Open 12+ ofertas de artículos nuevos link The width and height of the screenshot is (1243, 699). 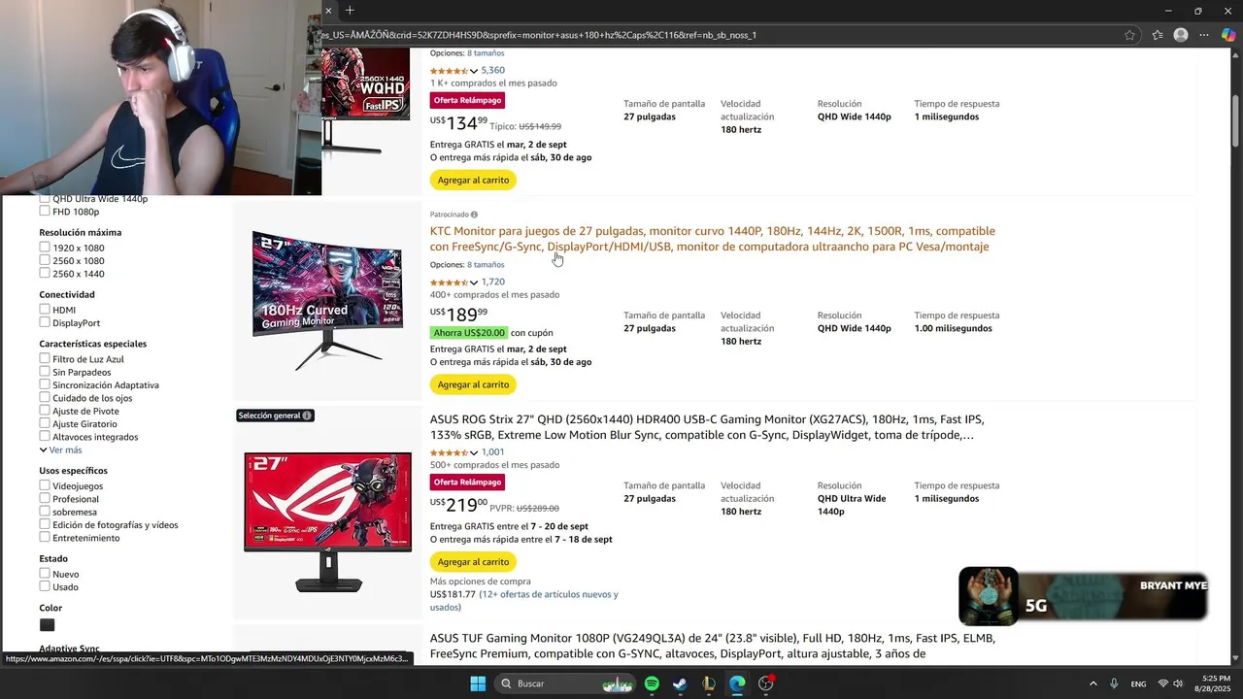(x=524, y=601)
